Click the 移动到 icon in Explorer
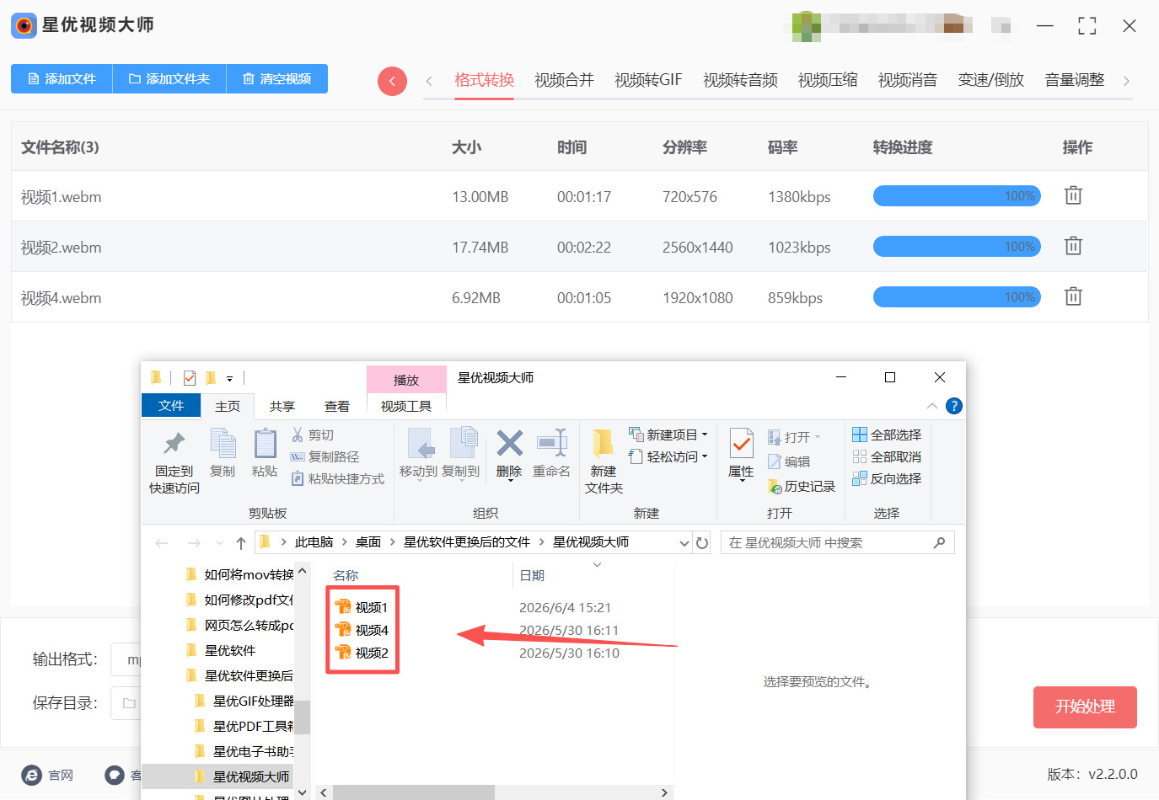The height and width of the screenshot is (800, 1159). click(420, 443)
